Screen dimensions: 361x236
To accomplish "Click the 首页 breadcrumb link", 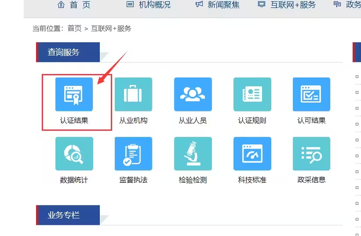I will pos(74,29).
